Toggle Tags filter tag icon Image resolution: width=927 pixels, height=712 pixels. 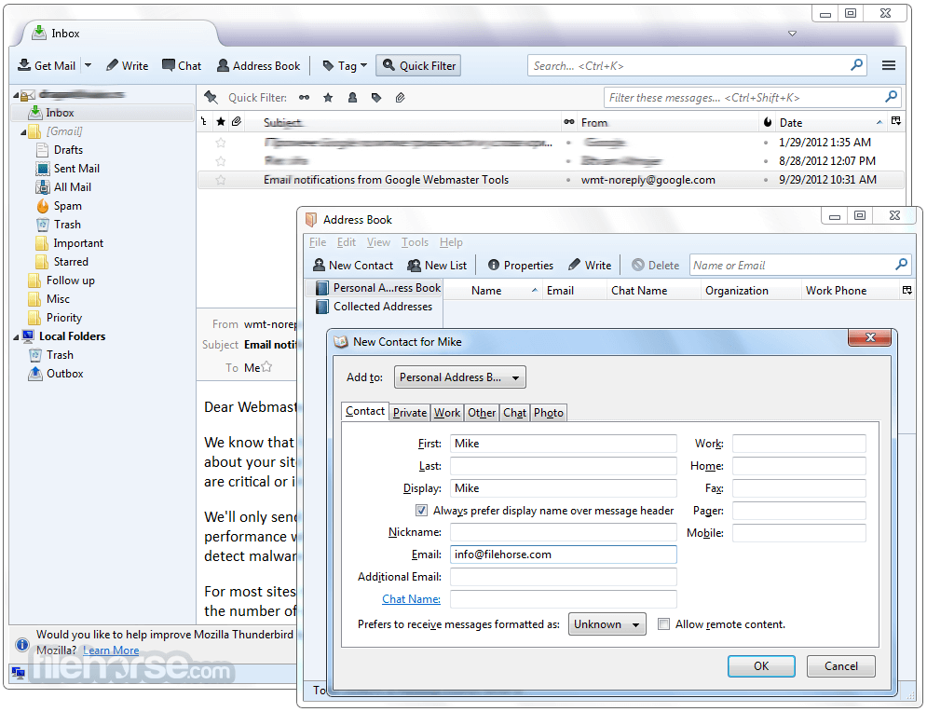tap(376, 98)
